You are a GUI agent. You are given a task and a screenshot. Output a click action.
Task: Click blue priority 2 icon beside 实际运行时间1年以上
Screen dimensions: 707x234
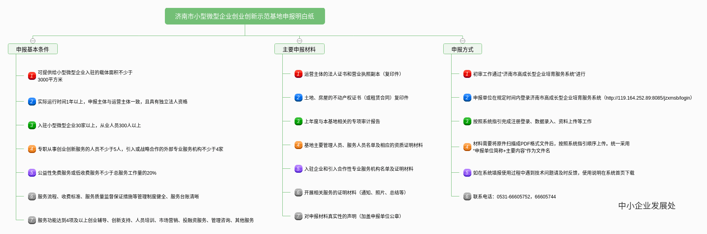click(x=32, y=102)
